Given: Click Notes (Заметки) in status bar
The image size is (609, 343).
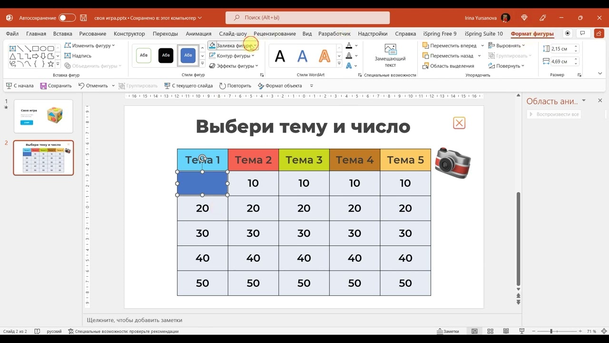Looking at the screenshot, I should point(448,331).
